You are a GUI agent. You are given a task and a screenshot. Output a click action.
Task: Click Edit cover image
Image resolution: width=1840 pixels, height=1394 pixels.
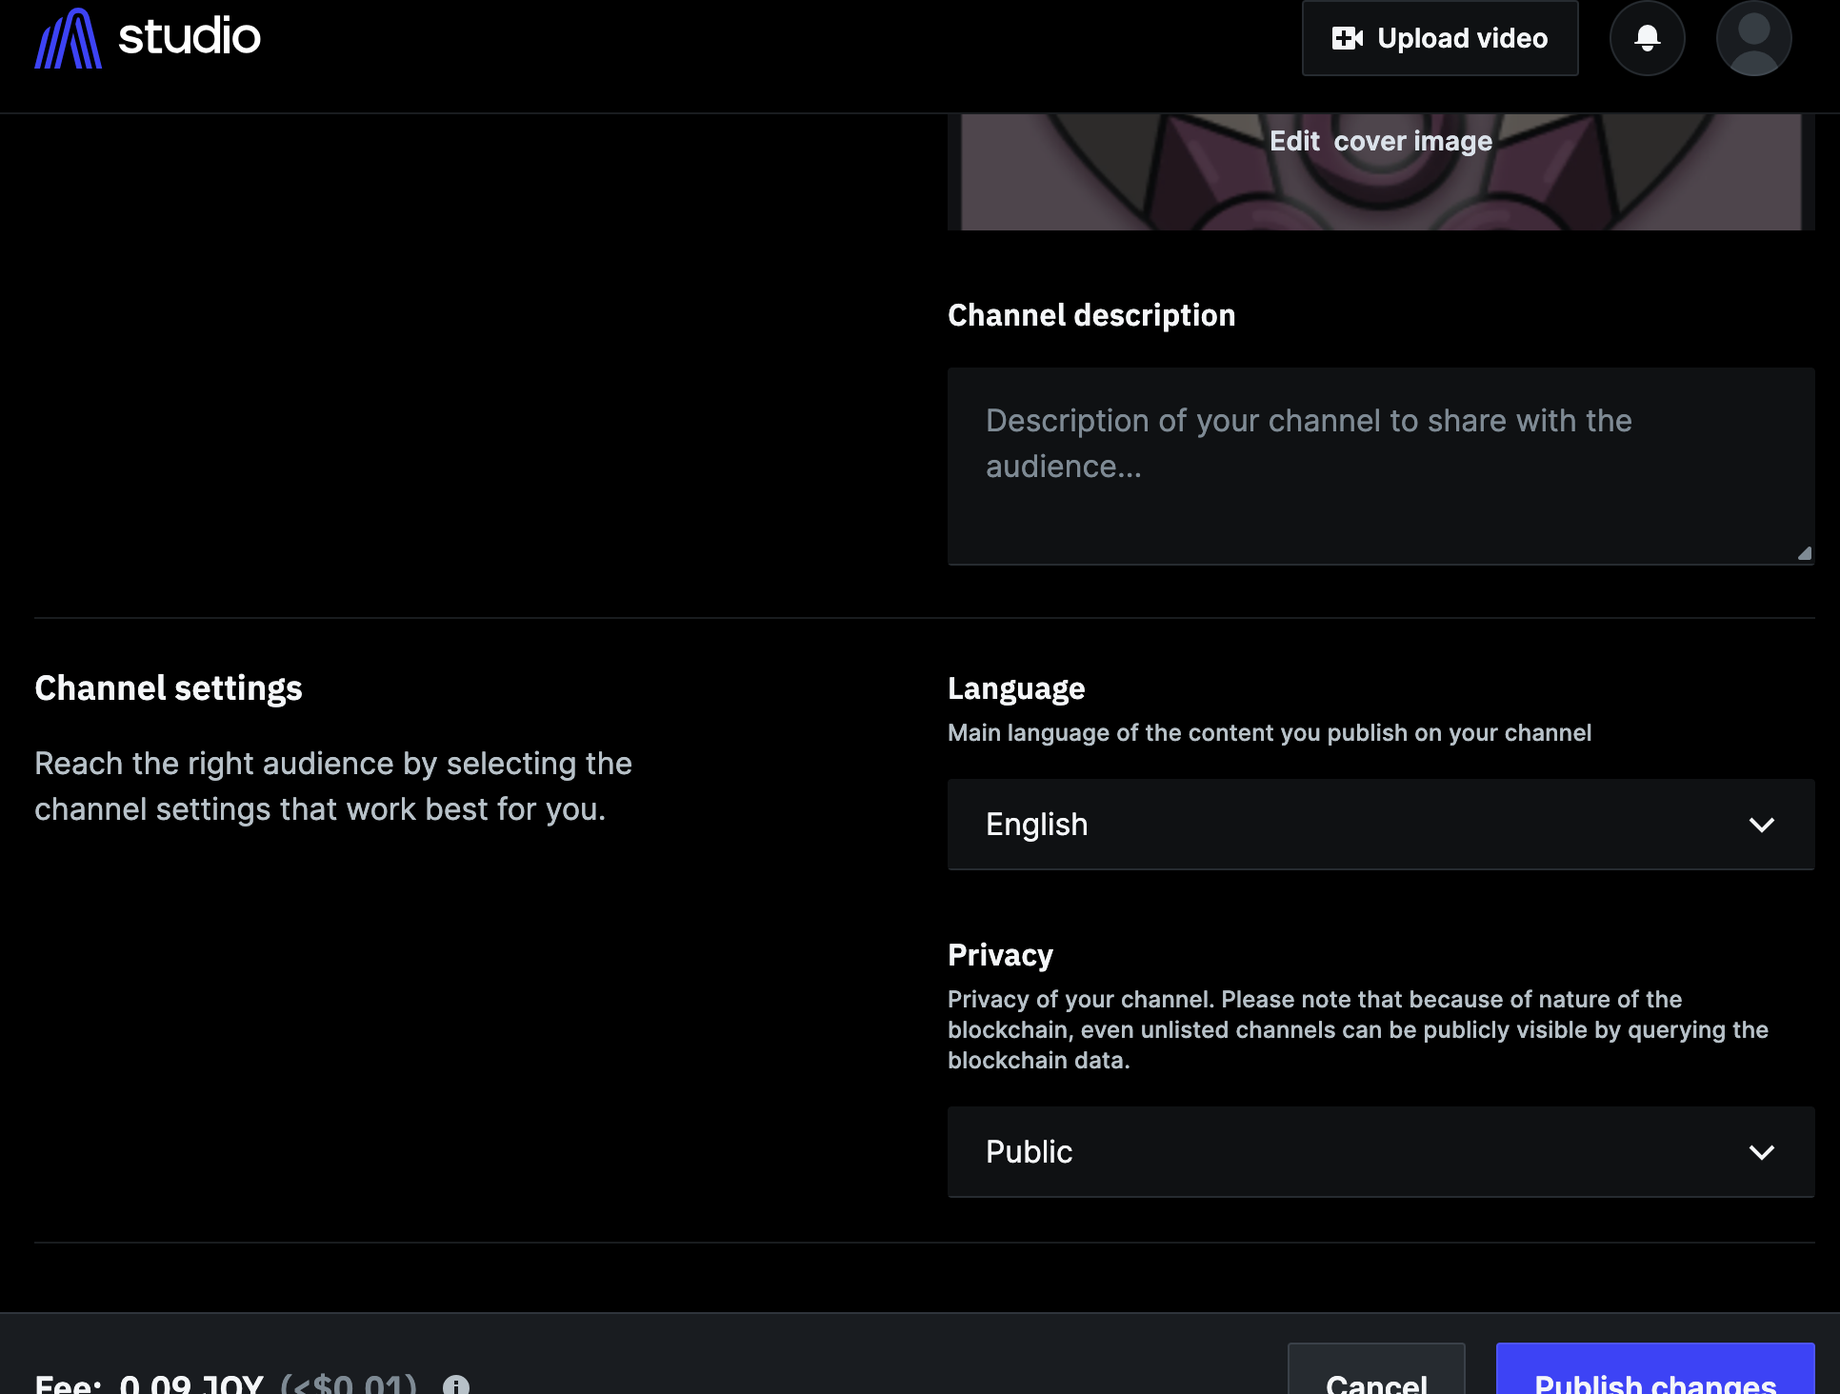[x=1381, y=140]
